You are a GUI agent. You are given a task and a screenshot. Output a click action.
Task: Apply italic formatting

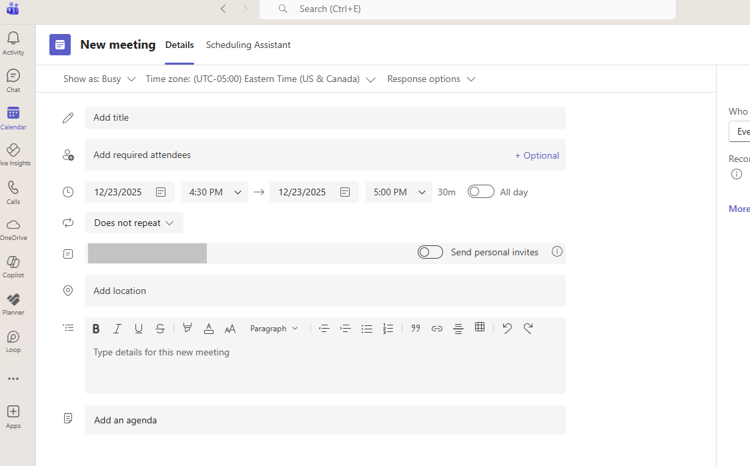pos(117,329)
